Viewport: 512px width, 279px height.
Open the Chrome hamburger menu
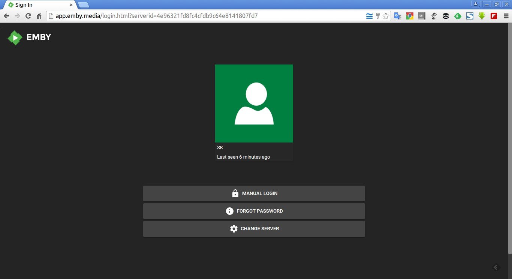pyautogui.click(x=506, y=16)
